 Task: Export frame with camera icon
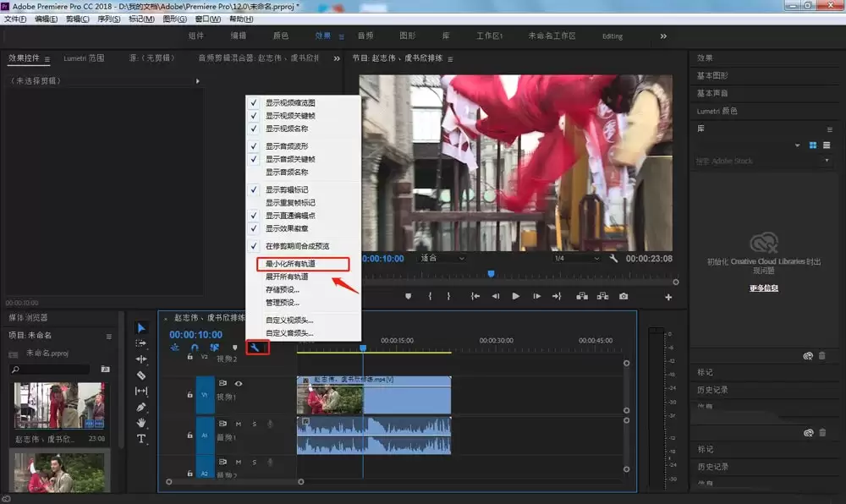624,297
